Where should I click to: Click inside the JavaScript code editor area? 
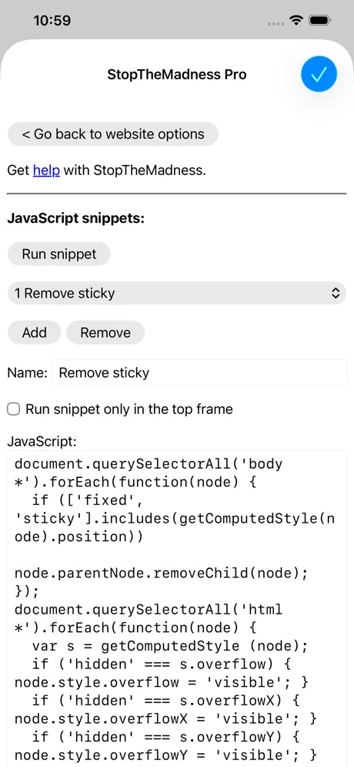pos(177,608)
